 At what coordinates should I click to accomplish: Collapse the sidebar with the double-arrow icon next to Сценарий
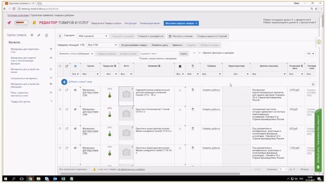click(60, 36)
